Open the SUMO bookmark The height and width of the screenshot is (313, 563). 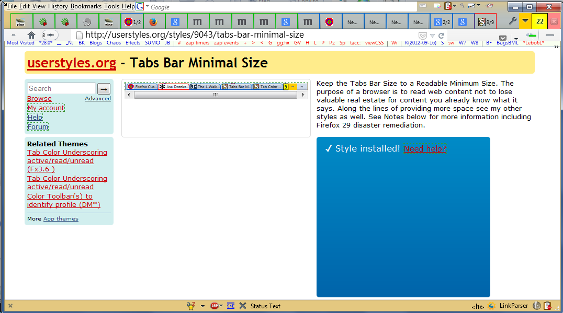152,43
